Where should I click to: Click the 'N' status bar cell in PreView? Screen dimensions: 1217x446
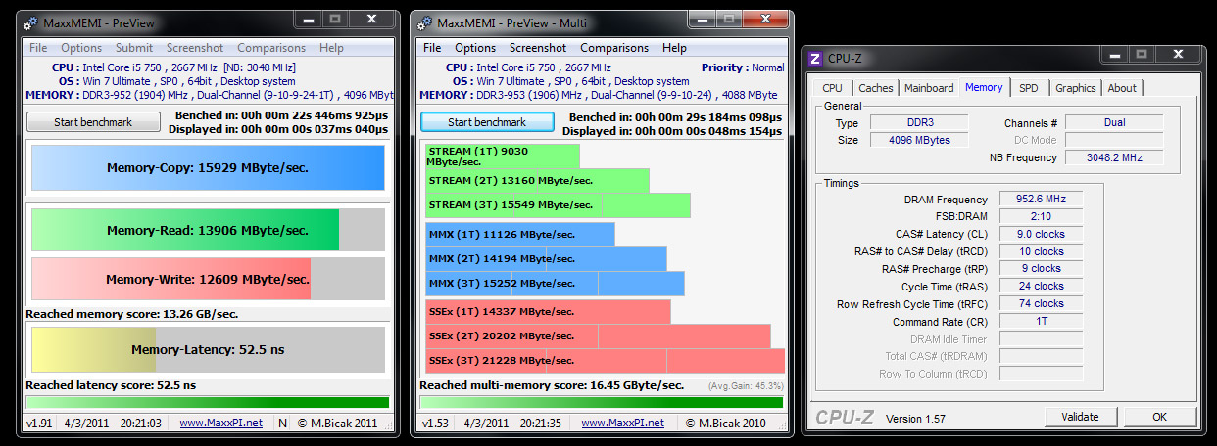click(282, 423)
